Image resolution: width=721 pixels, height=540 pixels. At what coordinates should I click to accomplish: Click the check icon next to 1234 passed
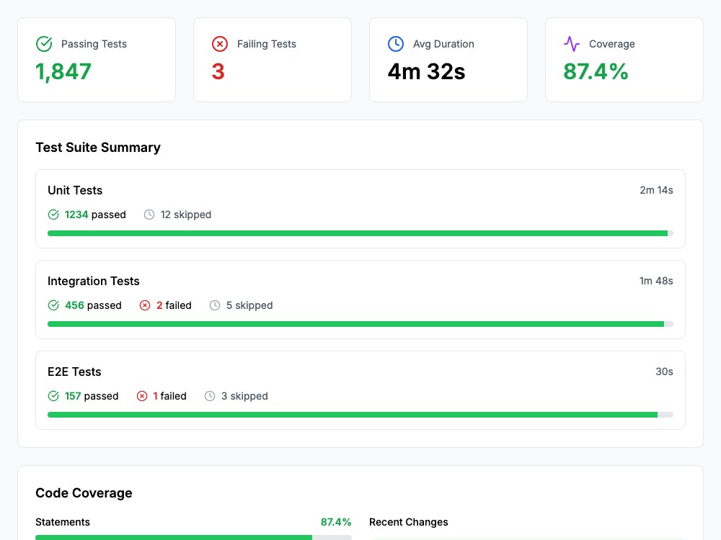point(53,215)
